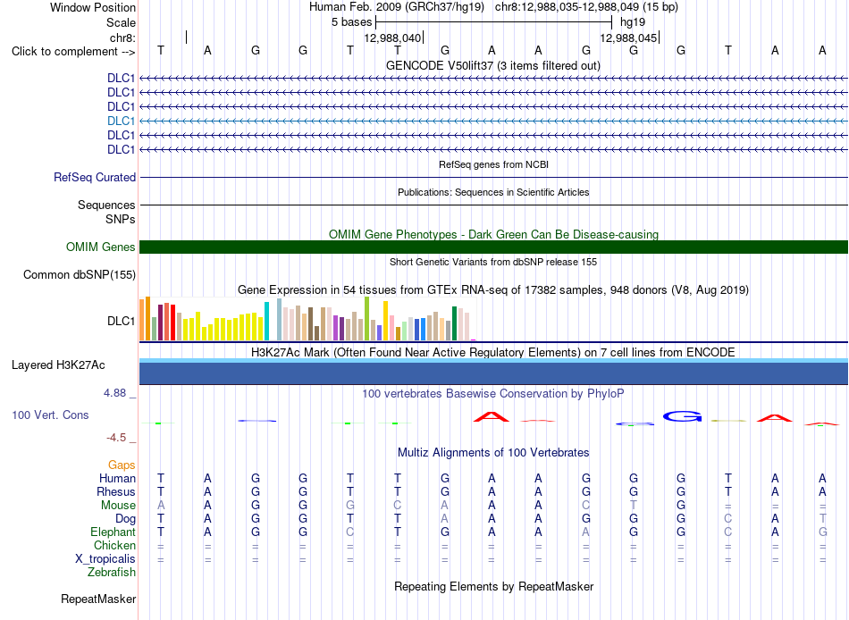Click the yellow-green tall bar in GTEx chart

coord(366,318)
